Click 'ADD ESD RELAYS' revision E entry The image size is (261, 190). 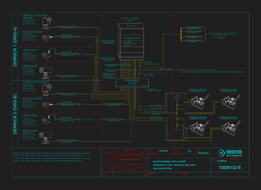click(130, 150)
